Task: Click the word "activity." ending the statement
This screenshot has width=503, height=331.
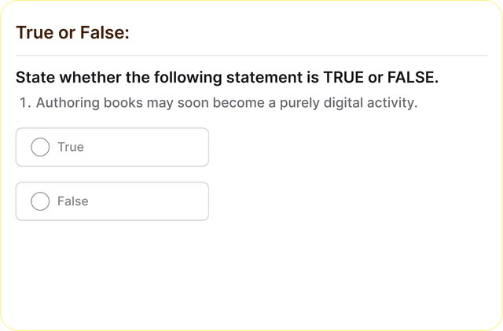Action: pyautogui.click(x=390, y=103)
